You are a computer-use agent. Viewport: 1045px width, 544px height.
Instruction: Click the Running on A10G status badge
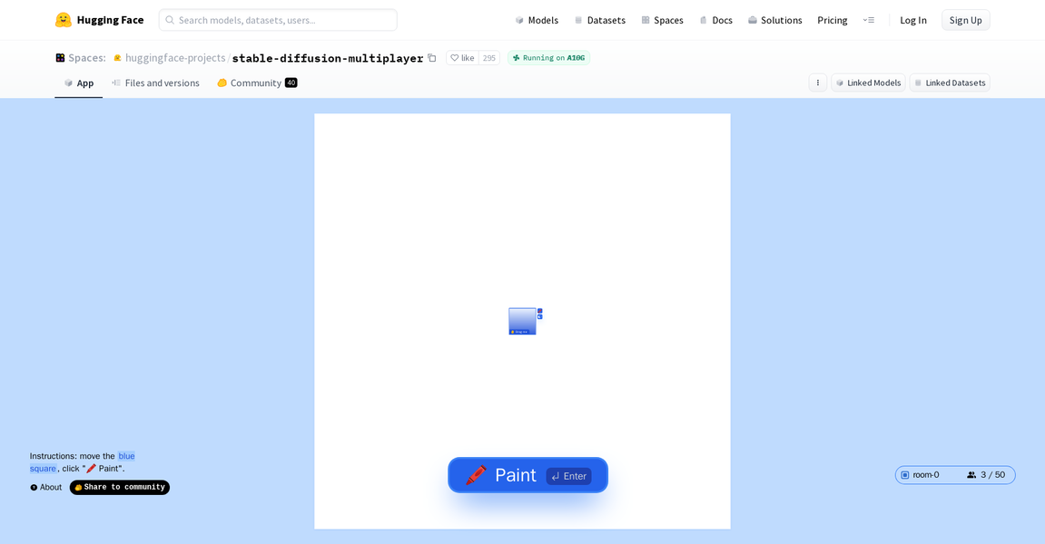(x=548, y=57)
